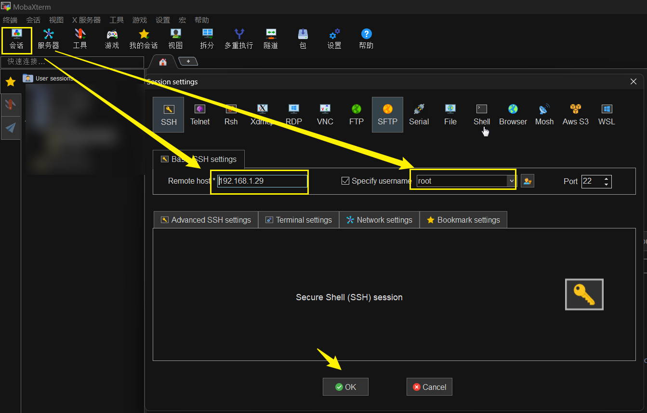Switch to Bookmark settings tab

463,220
